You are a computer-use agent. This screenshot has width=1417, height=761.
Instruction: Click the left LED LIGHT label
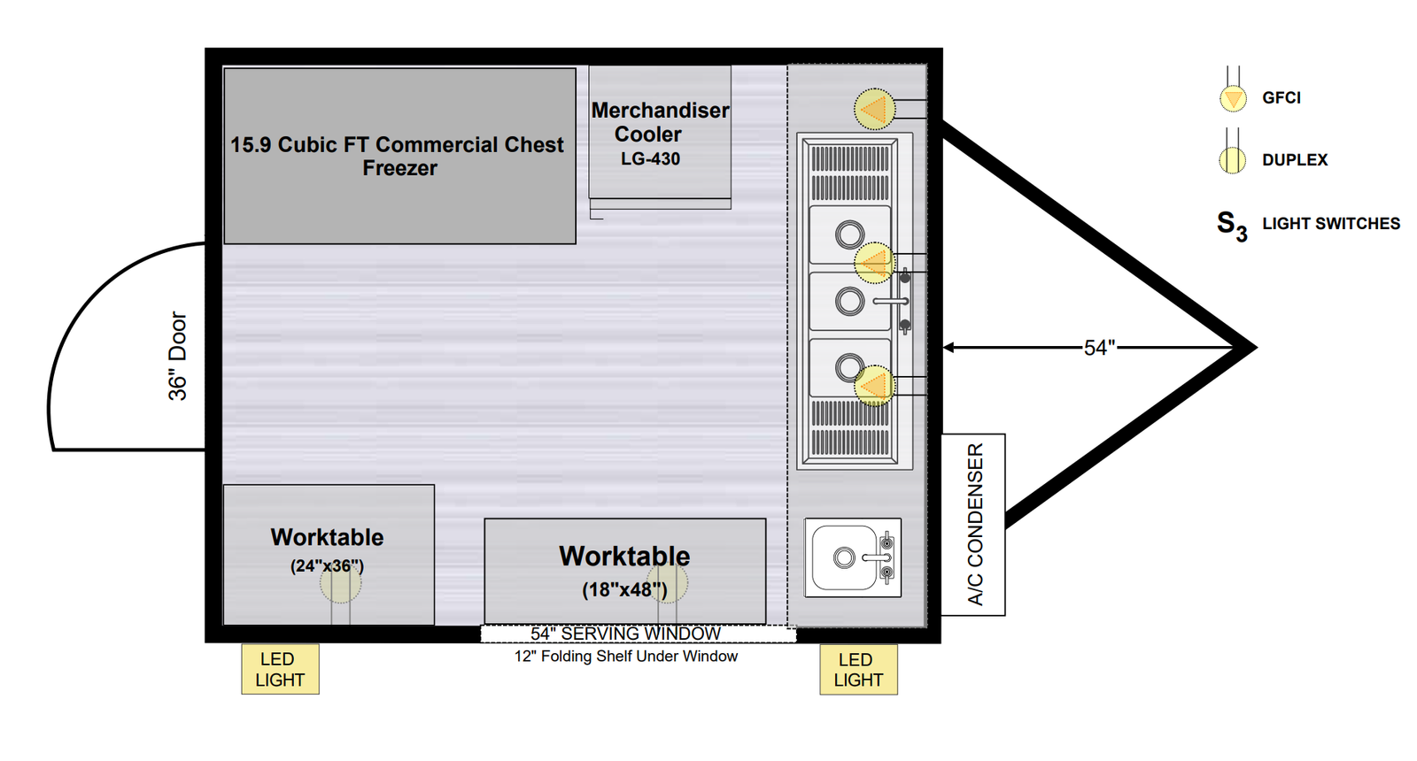(280, 669)
